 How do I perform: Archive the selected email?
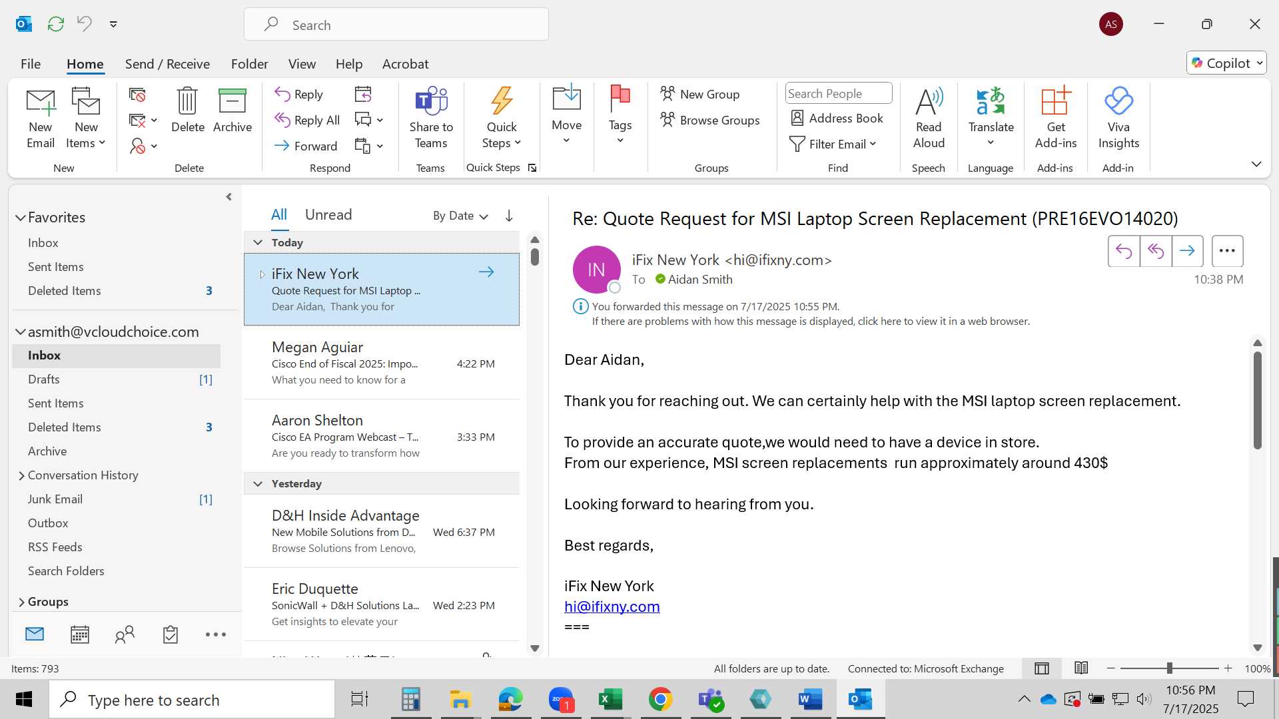click(x=232, y=111)
